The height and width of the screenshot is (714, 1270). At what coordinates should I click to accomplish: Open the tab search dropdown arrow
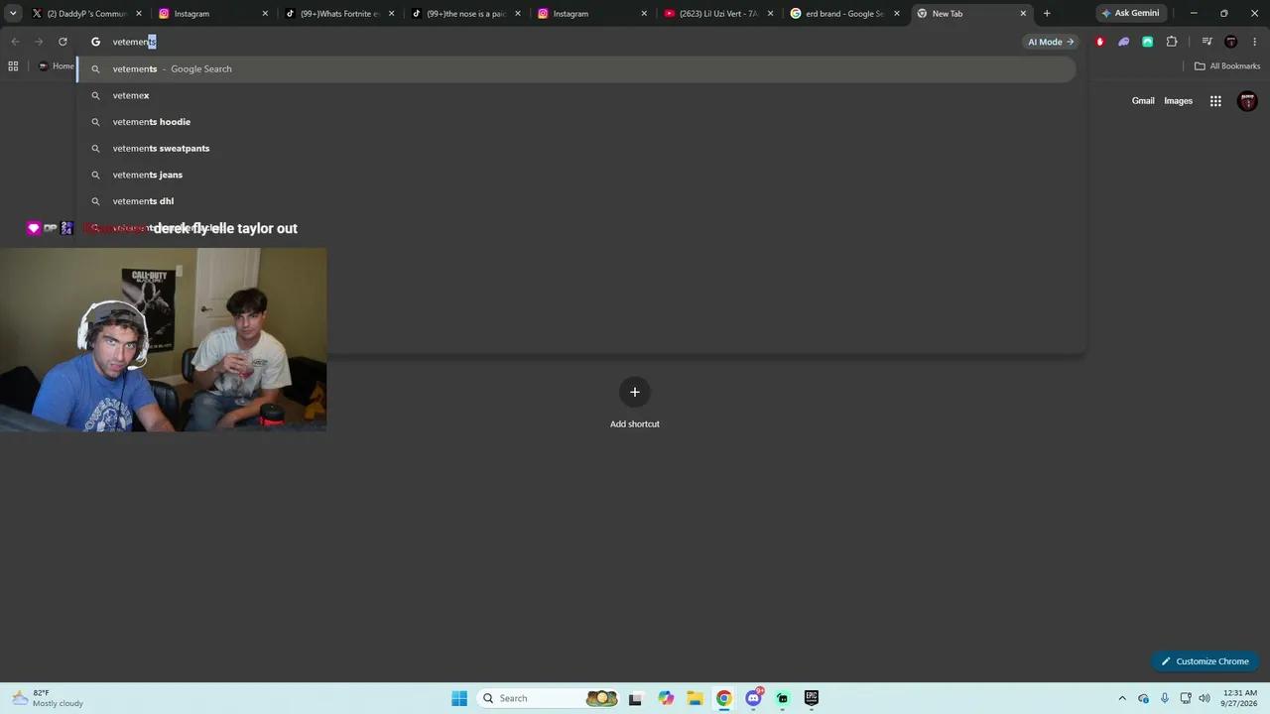pos(13,13)
